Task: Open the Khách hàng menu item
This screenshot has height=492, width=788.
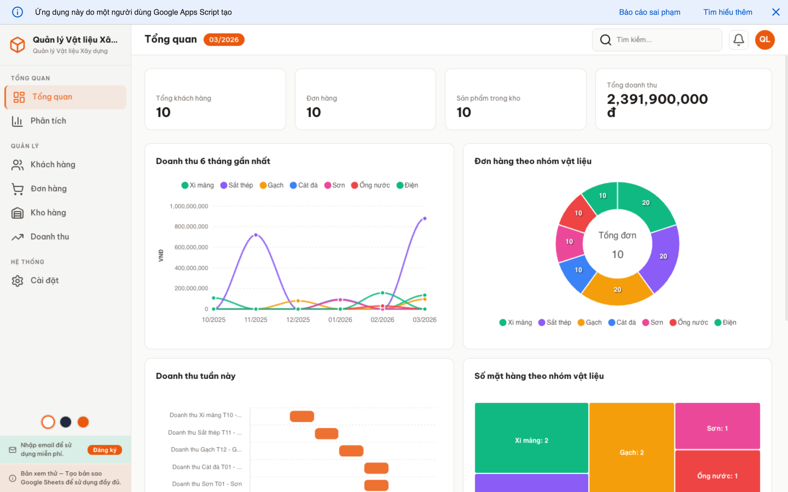Action: (x=53, y=165)
